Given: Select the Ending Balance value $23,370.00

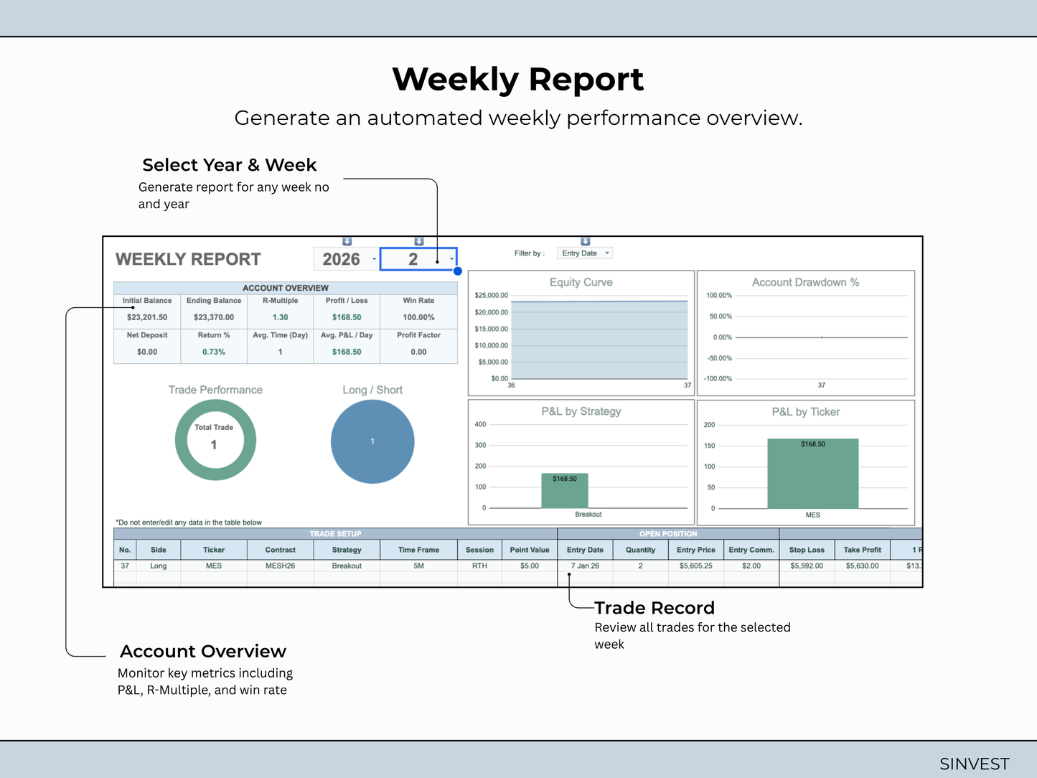Looking at the screenshot, I should click(214, 317).
